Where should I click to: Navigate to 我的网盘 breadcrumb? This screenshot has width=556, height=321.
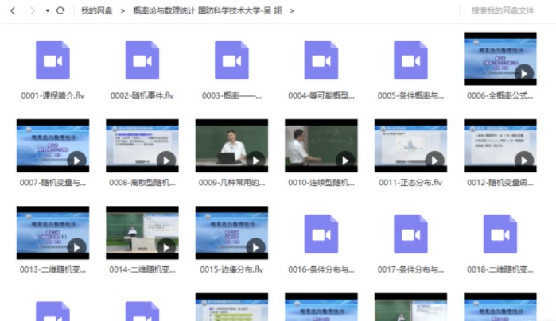click(97, 10)
